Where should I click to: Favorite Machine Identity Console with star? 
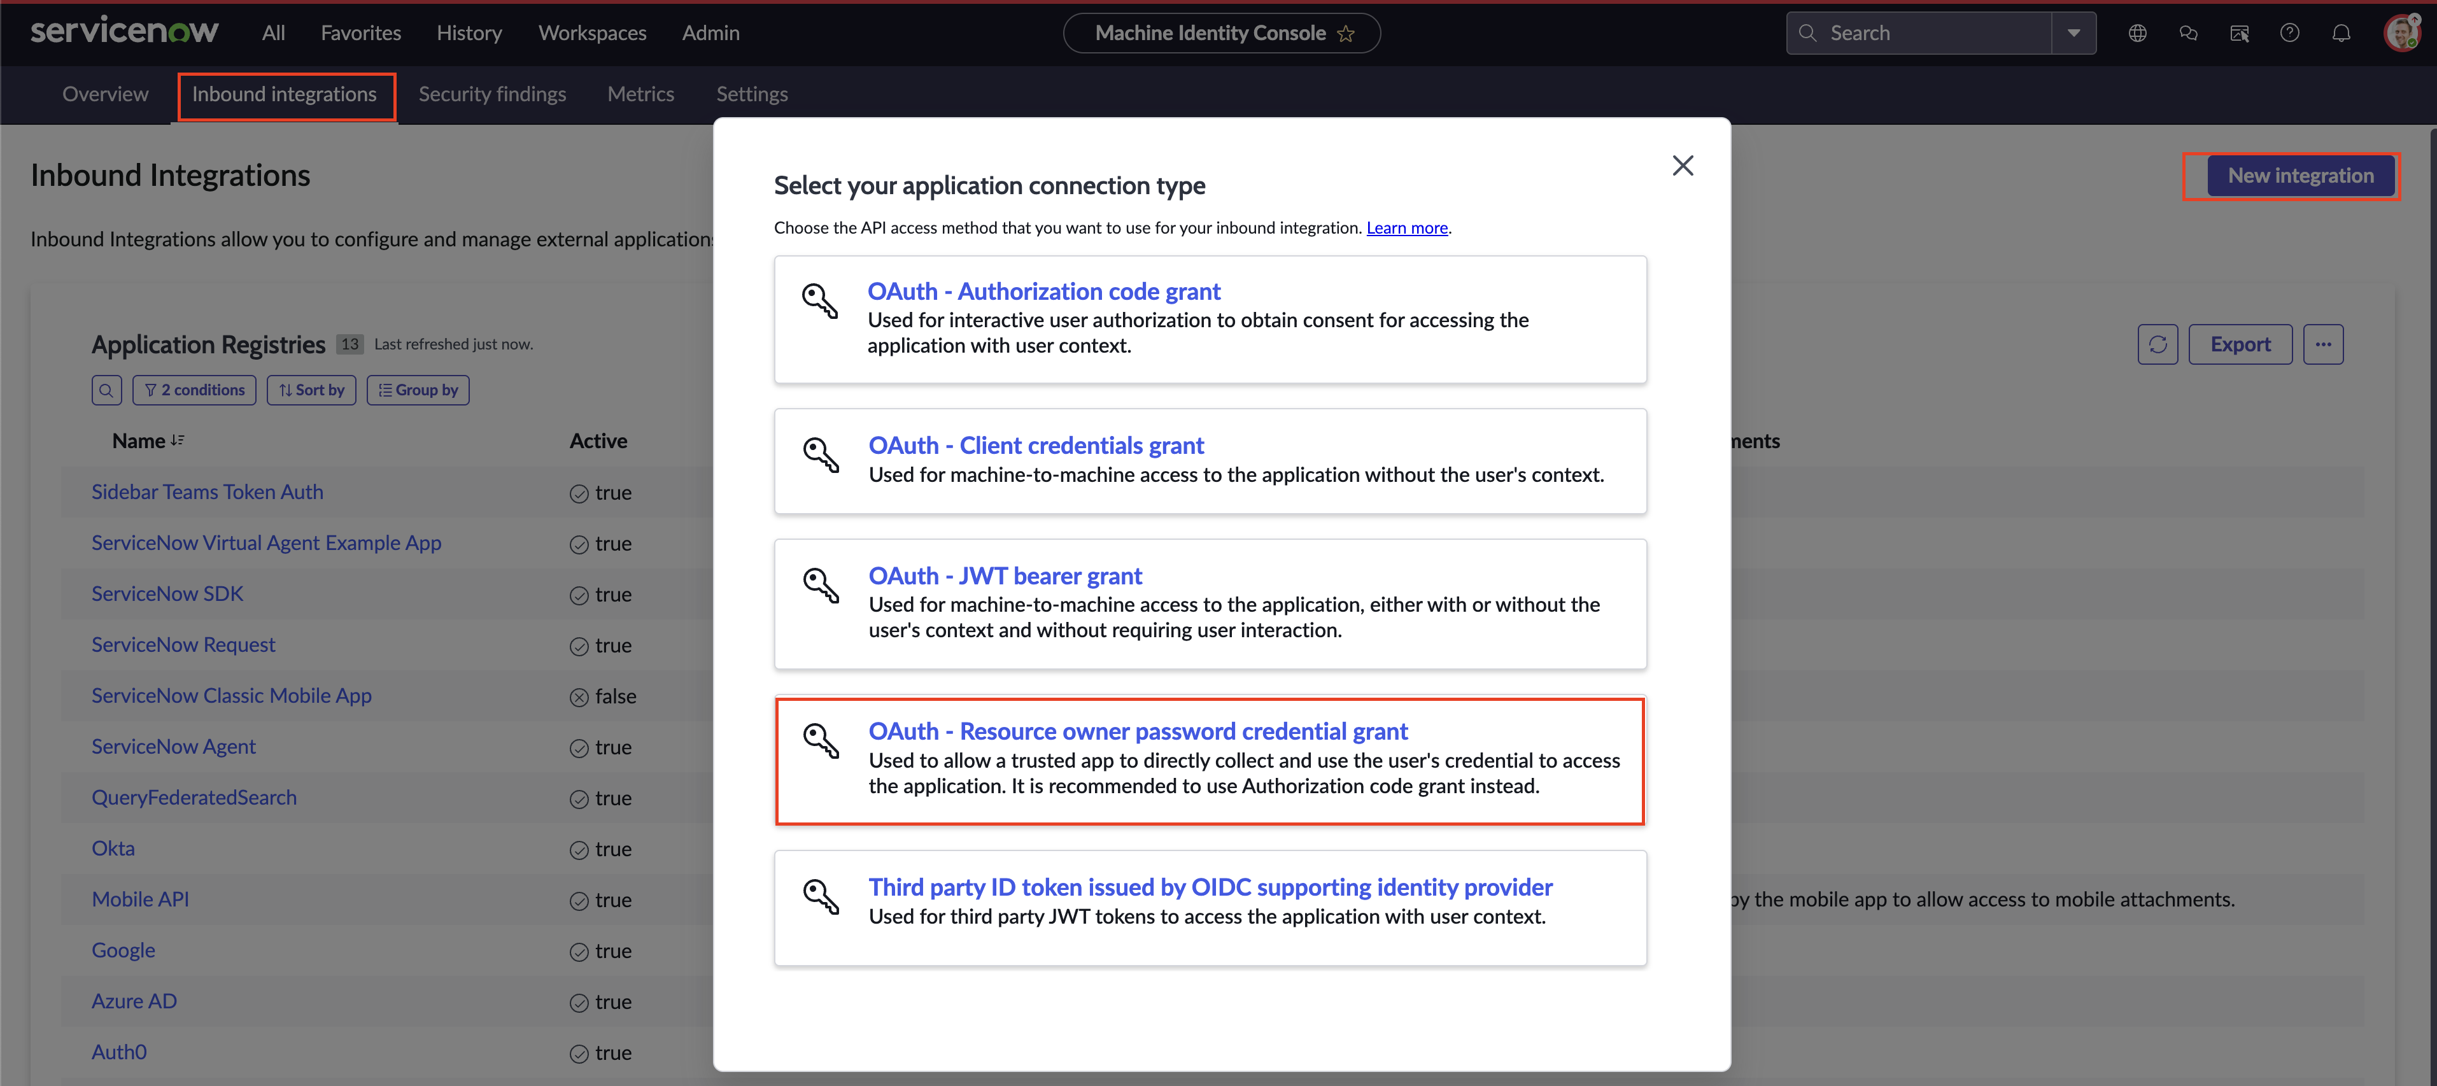coord(1346,34)
